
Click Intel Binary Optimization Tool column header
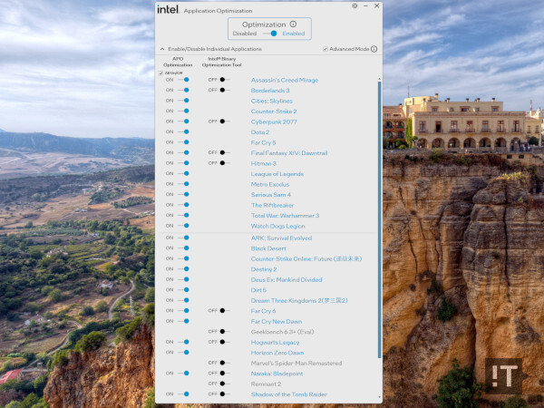coord(222,62)
